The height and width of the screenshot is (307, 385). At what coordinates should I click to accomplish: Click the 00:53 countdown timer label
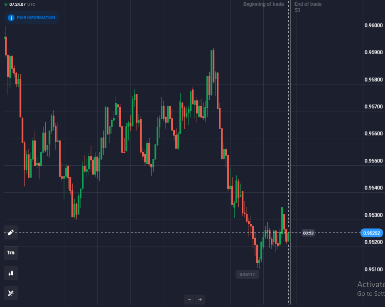coord(308,233)
